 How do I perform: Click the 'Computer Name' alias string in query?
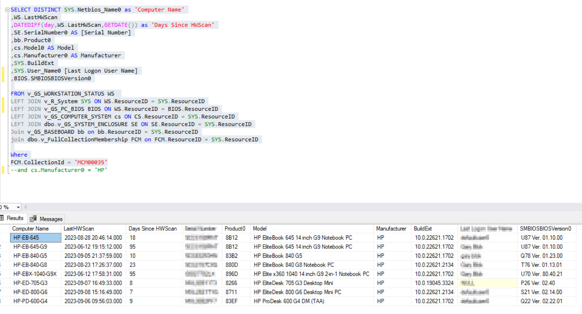click(x=159, y=10)
